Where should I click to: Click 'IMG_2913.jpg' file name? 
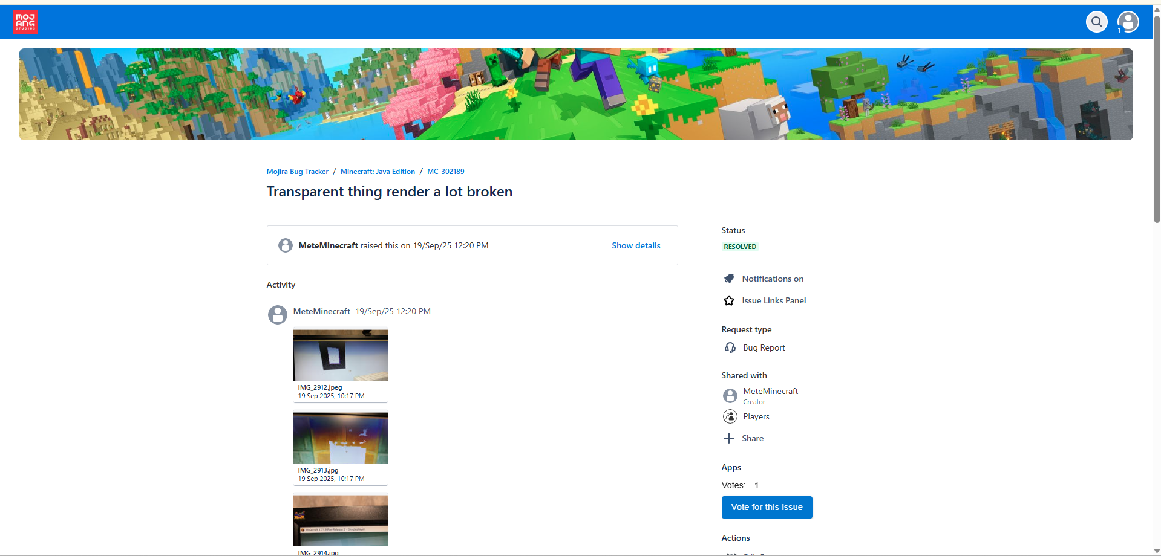pyautogui.click(x=318, y=470)
